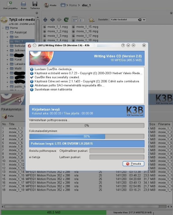Close the file browser panel
Image resolution: width=173 pixels, height=215 pixels.
[x=171, y=13]
